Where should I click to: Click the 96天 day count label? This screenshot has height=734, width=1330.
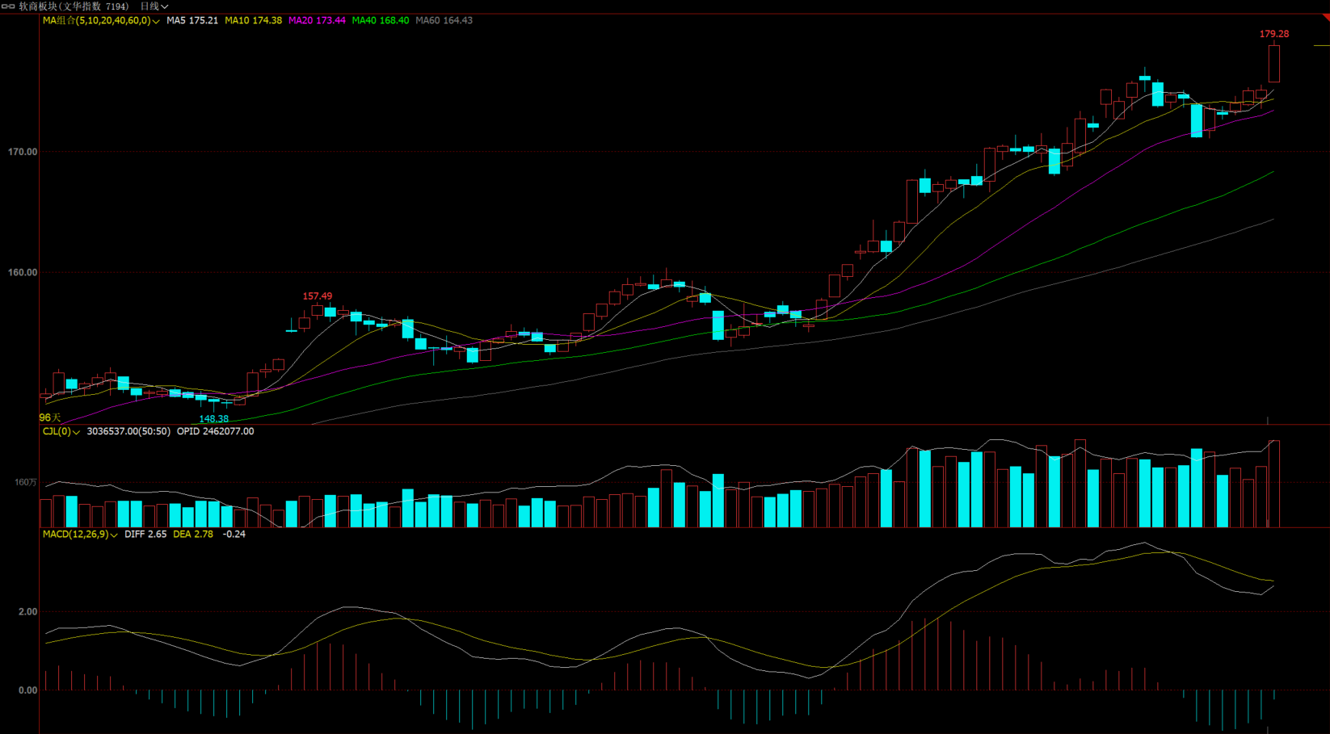pos(50,417)
